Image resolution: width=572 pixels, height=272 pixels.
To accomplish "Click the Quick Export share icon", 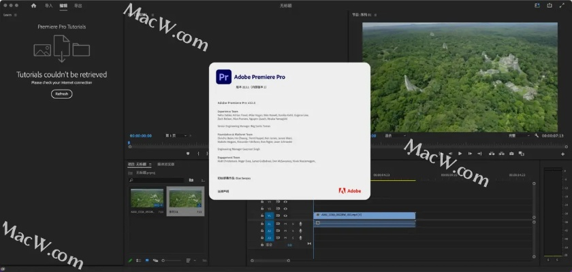I will pyautogui.click(x=550, y=5).
